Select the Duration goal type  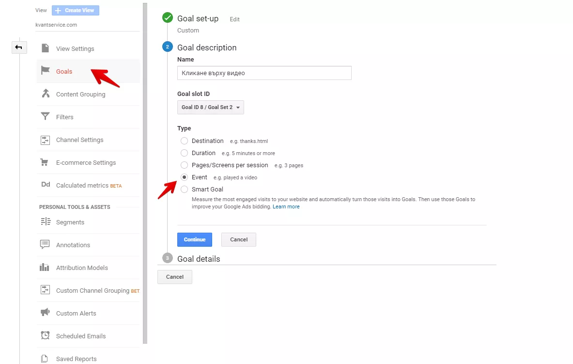(184, 153)
